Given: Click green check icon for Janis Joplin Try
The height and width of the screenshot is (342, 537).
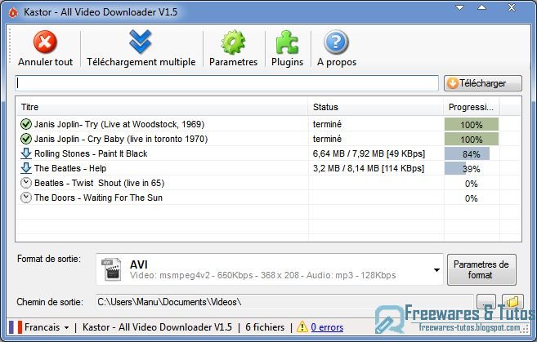Looking at the screenshot, I should tap(25, 124).
